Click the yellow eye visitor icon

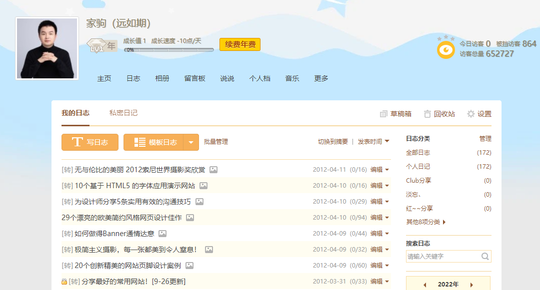pos(445,49)
